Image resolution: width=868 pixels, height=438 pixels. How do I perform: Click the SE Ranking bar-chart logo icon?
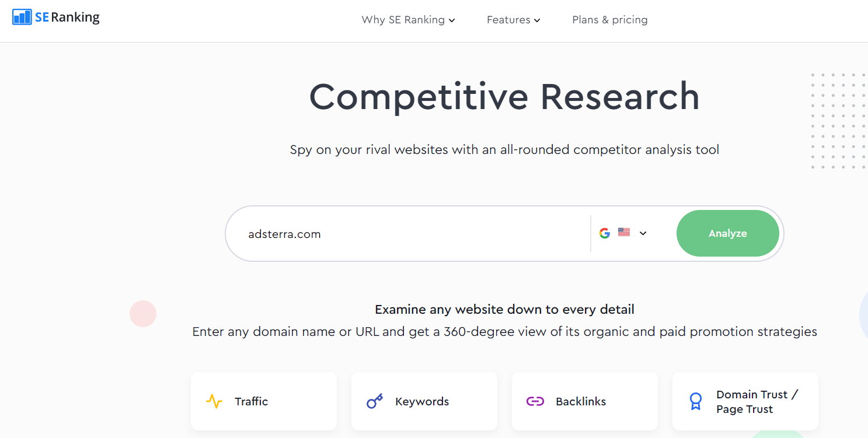pos(22,16)
